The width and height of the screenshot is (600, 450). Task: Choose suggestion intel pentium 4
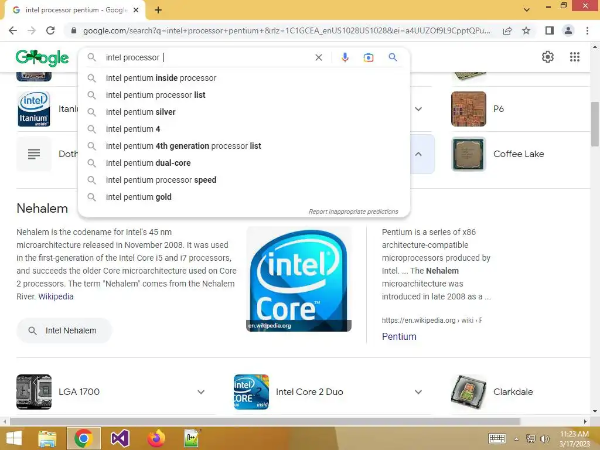point(244,129)
